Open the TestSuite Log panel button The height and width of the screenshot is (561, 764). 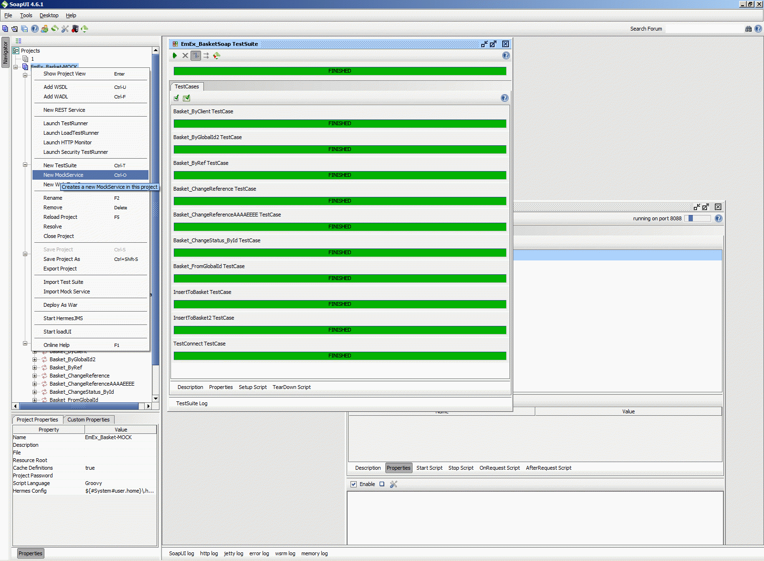click(x=192, y=403)
